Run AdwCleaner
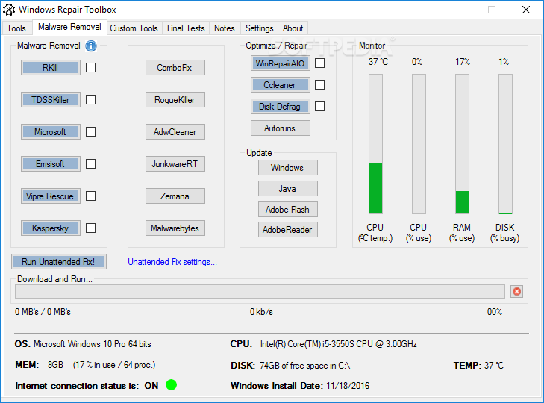This screenshot has width=544, height=403. pyautogui.click(x=175, y=131)
